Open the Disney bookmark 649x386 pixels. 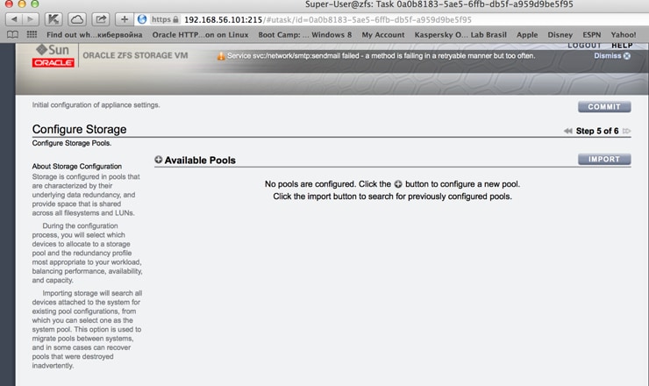coord(560,35)
